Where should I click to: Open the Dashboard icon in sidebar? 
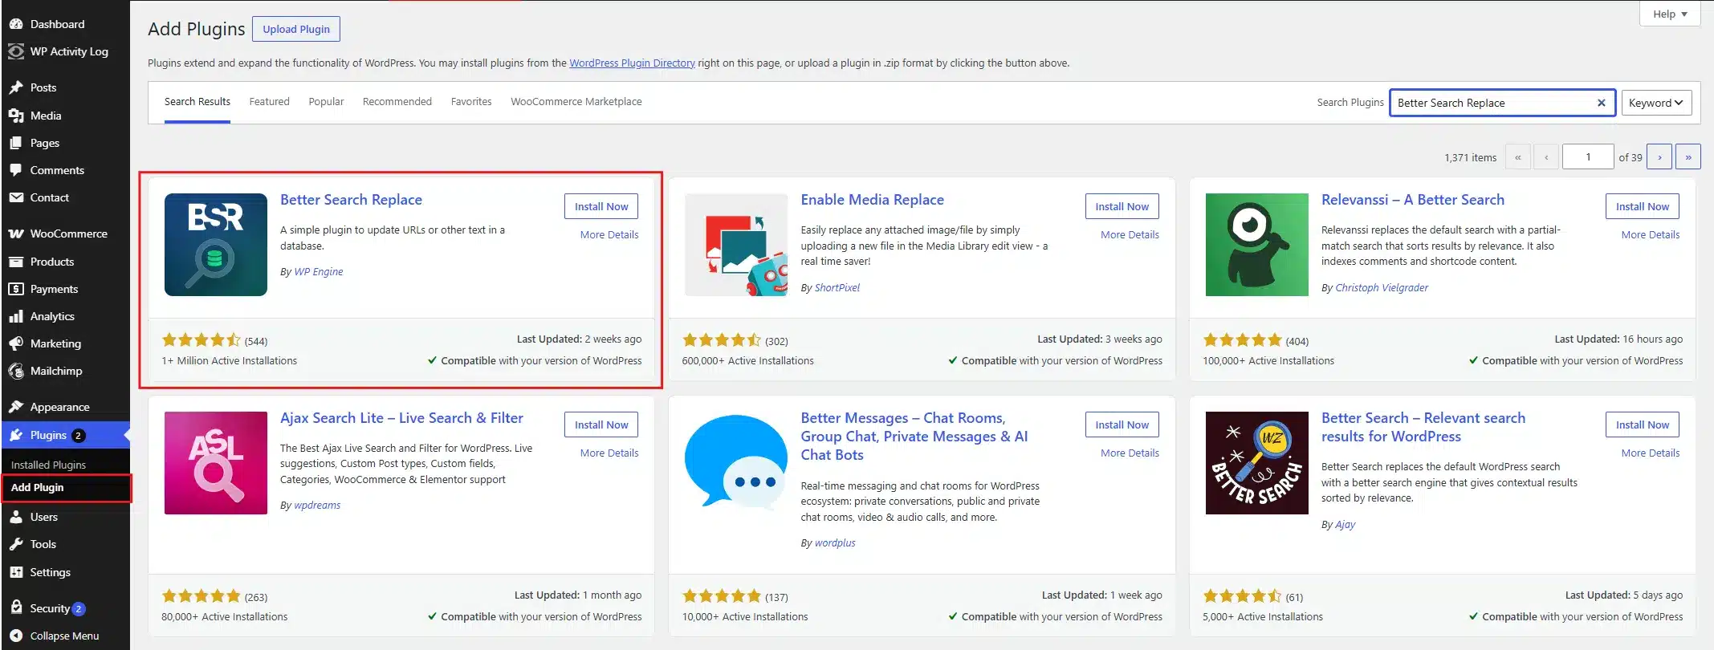pos(16,24)
